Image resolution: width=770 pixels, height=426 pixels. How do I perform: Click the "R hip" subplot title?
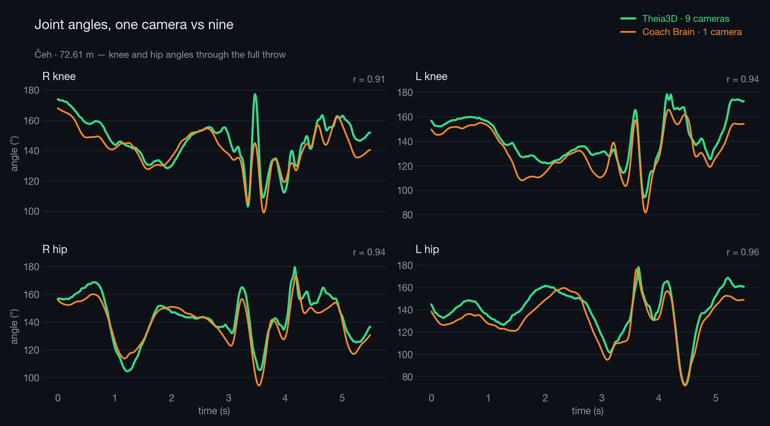pos(55,249)
